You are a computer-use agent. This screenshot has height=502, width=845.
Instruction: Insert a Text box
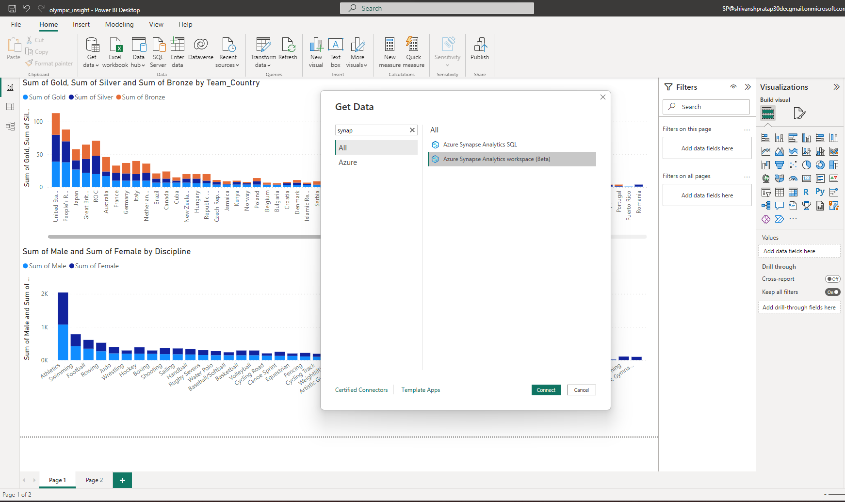[336, 52]
